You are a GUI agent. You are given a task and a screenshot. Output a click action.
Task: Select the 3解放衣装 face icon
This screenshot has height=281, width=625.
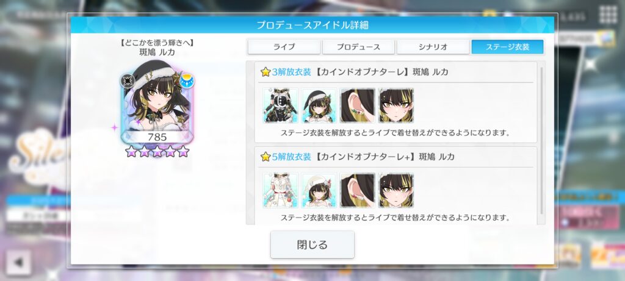pyautogui.click(x=396, y=105)
